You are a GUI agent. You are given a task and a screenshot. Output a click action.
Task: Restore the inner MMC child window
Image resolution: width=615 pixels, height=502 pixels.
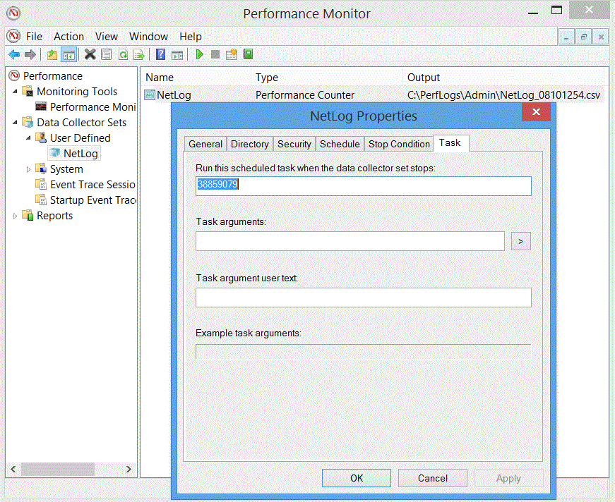[584, 37]
